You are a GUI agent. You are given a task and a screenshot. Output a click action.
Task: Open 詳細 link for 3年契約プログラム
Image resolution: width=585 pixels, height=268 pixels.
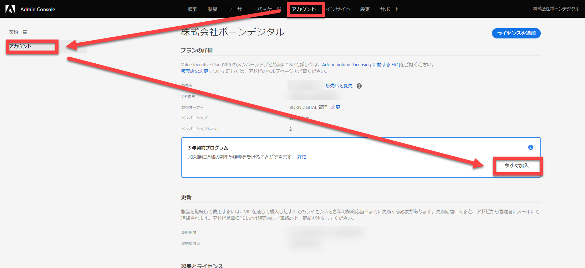302,157
